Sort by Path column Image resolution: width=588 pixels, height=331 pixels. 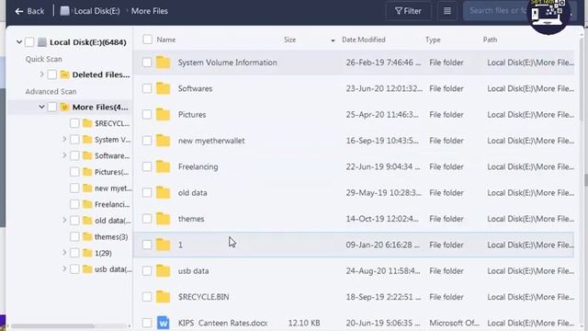(490, 40)
